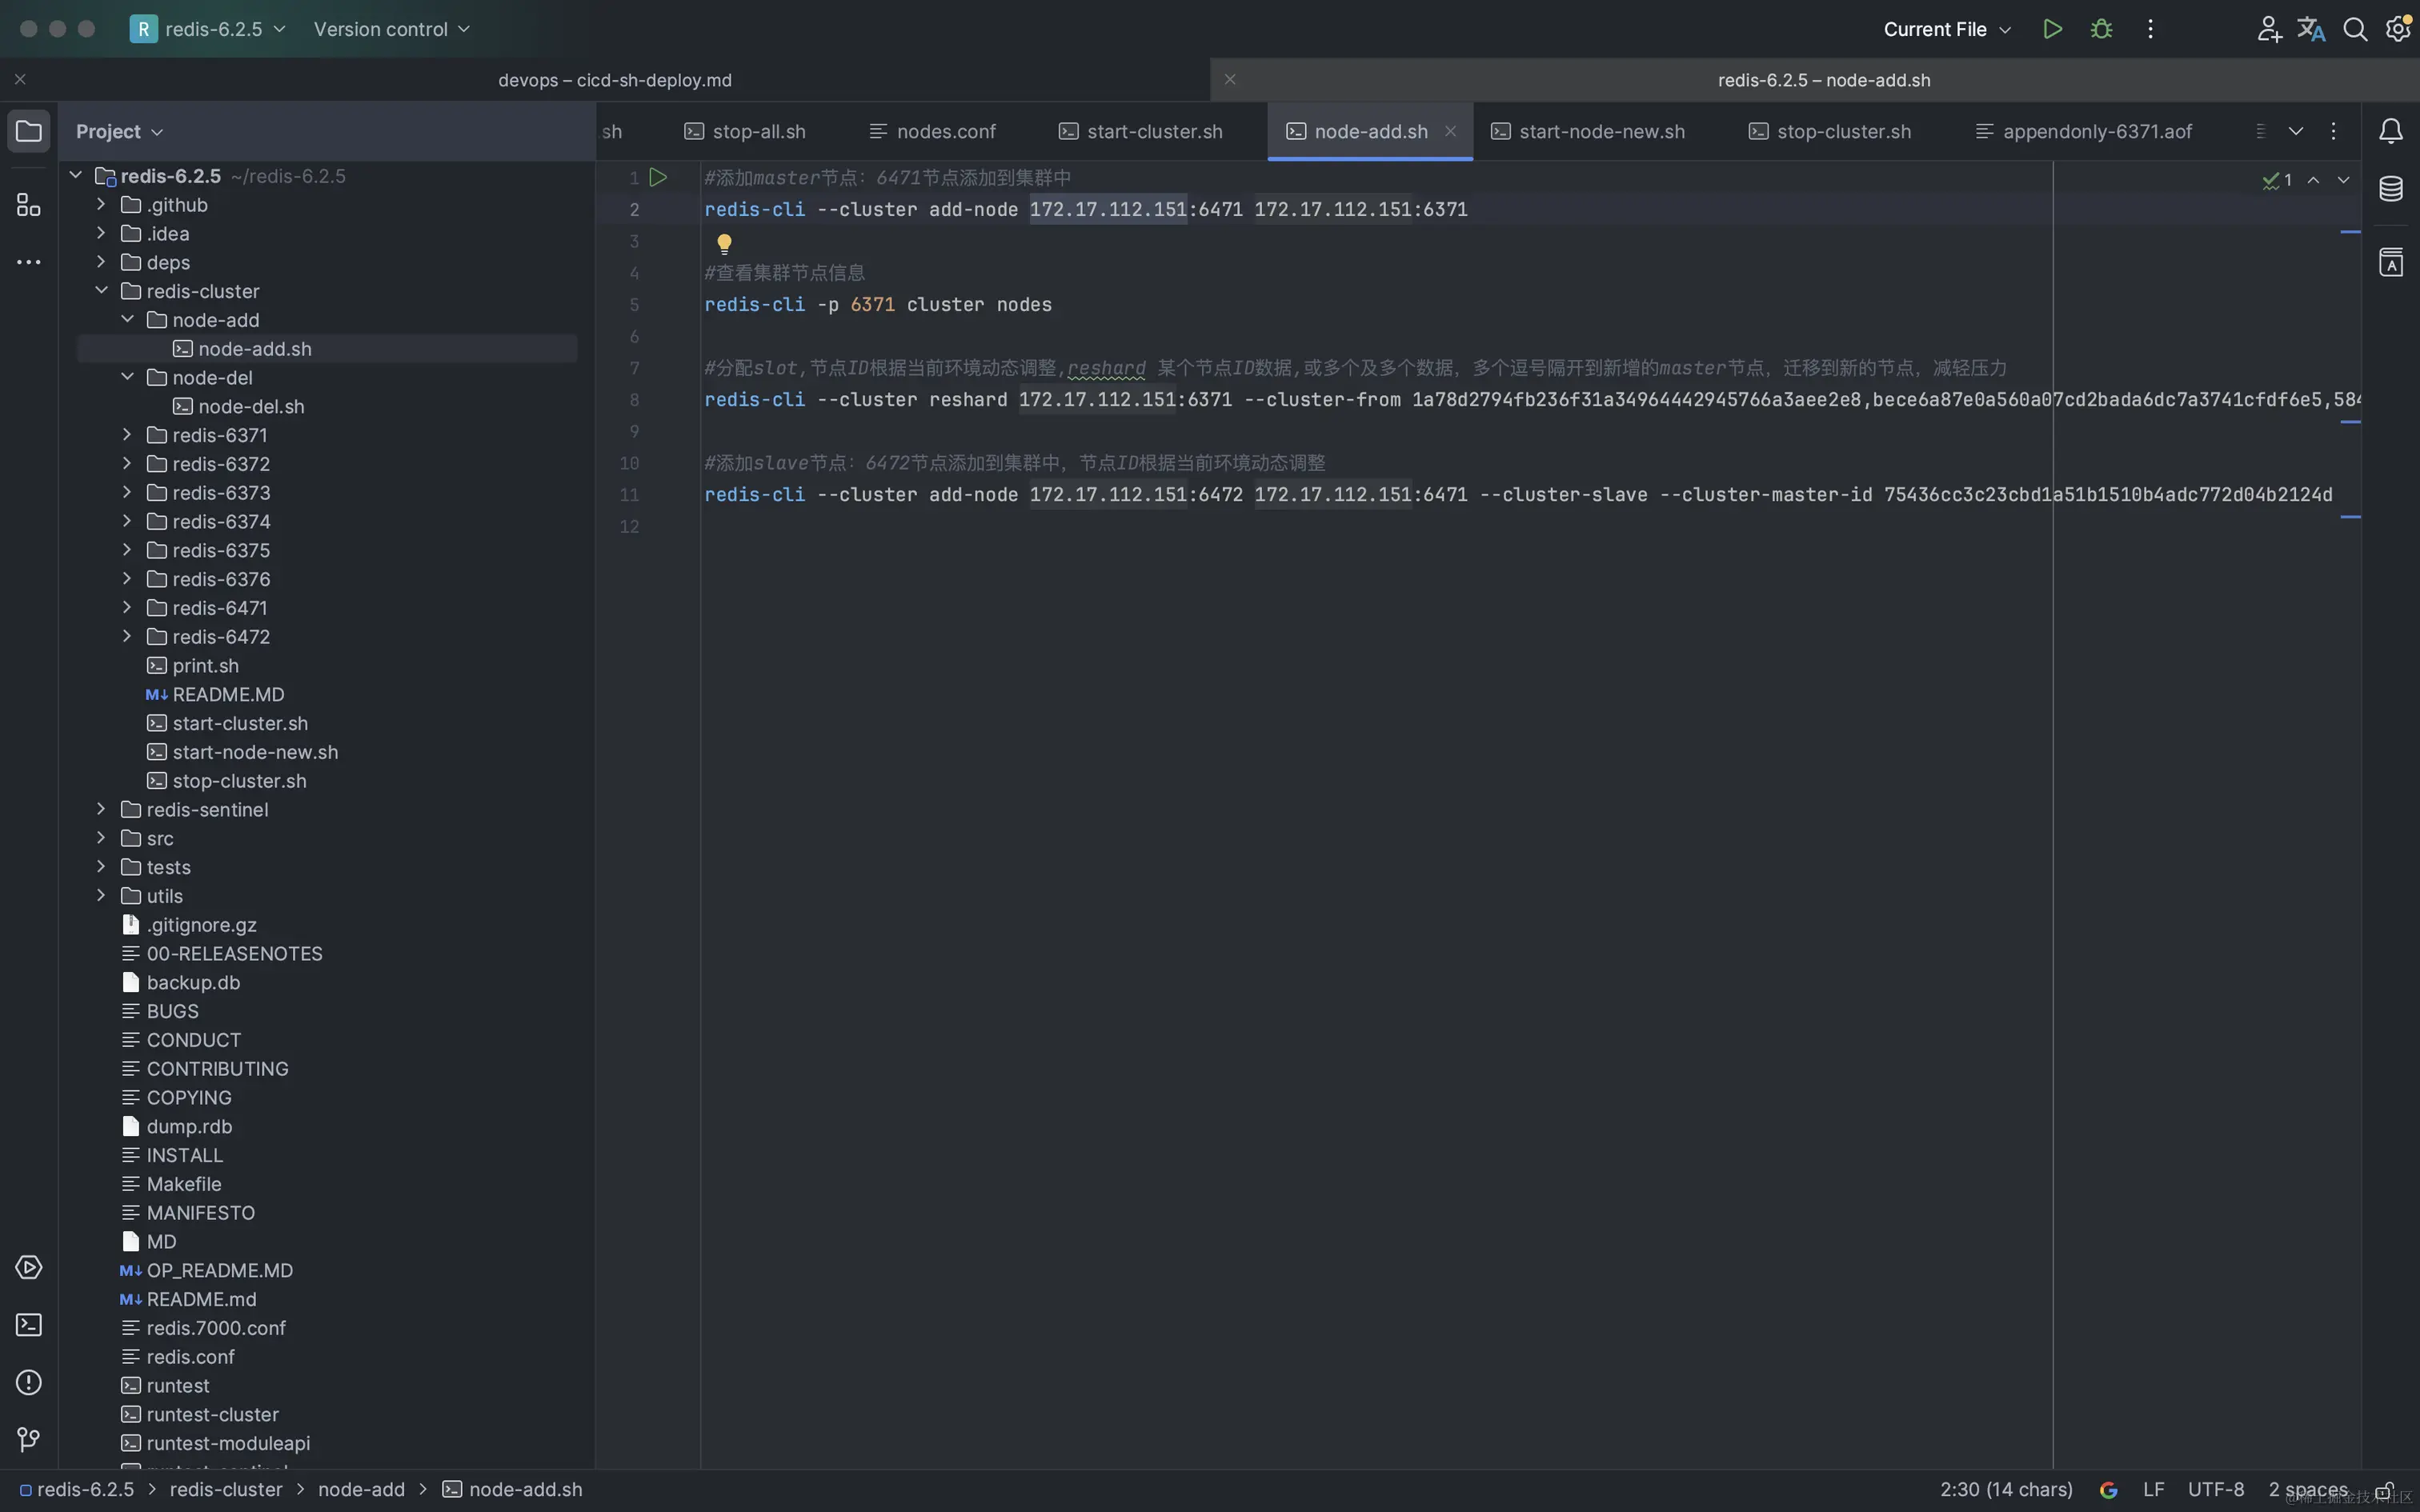Open the Git tool window icon
The width and height of the screenshot is (2420, 1512).
[29, 1440]
